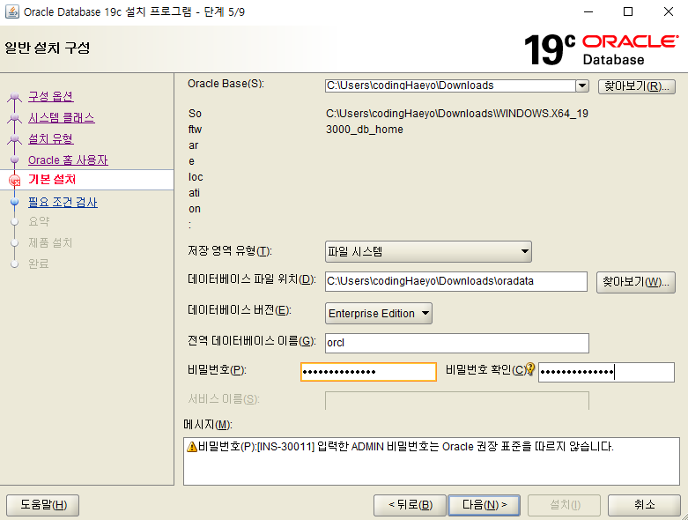Maximize the installer window
Viewport: 688px width, 520px height.
coord(628,11)
